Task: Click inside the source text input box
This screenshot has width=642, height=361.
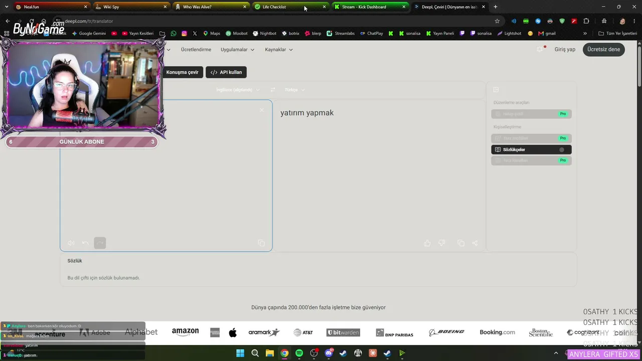Action: tap(166, 175)
